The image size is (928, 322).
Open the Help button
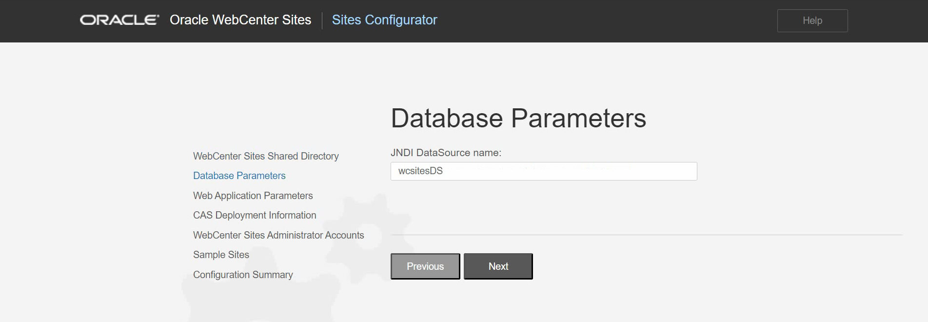(812, 20)
